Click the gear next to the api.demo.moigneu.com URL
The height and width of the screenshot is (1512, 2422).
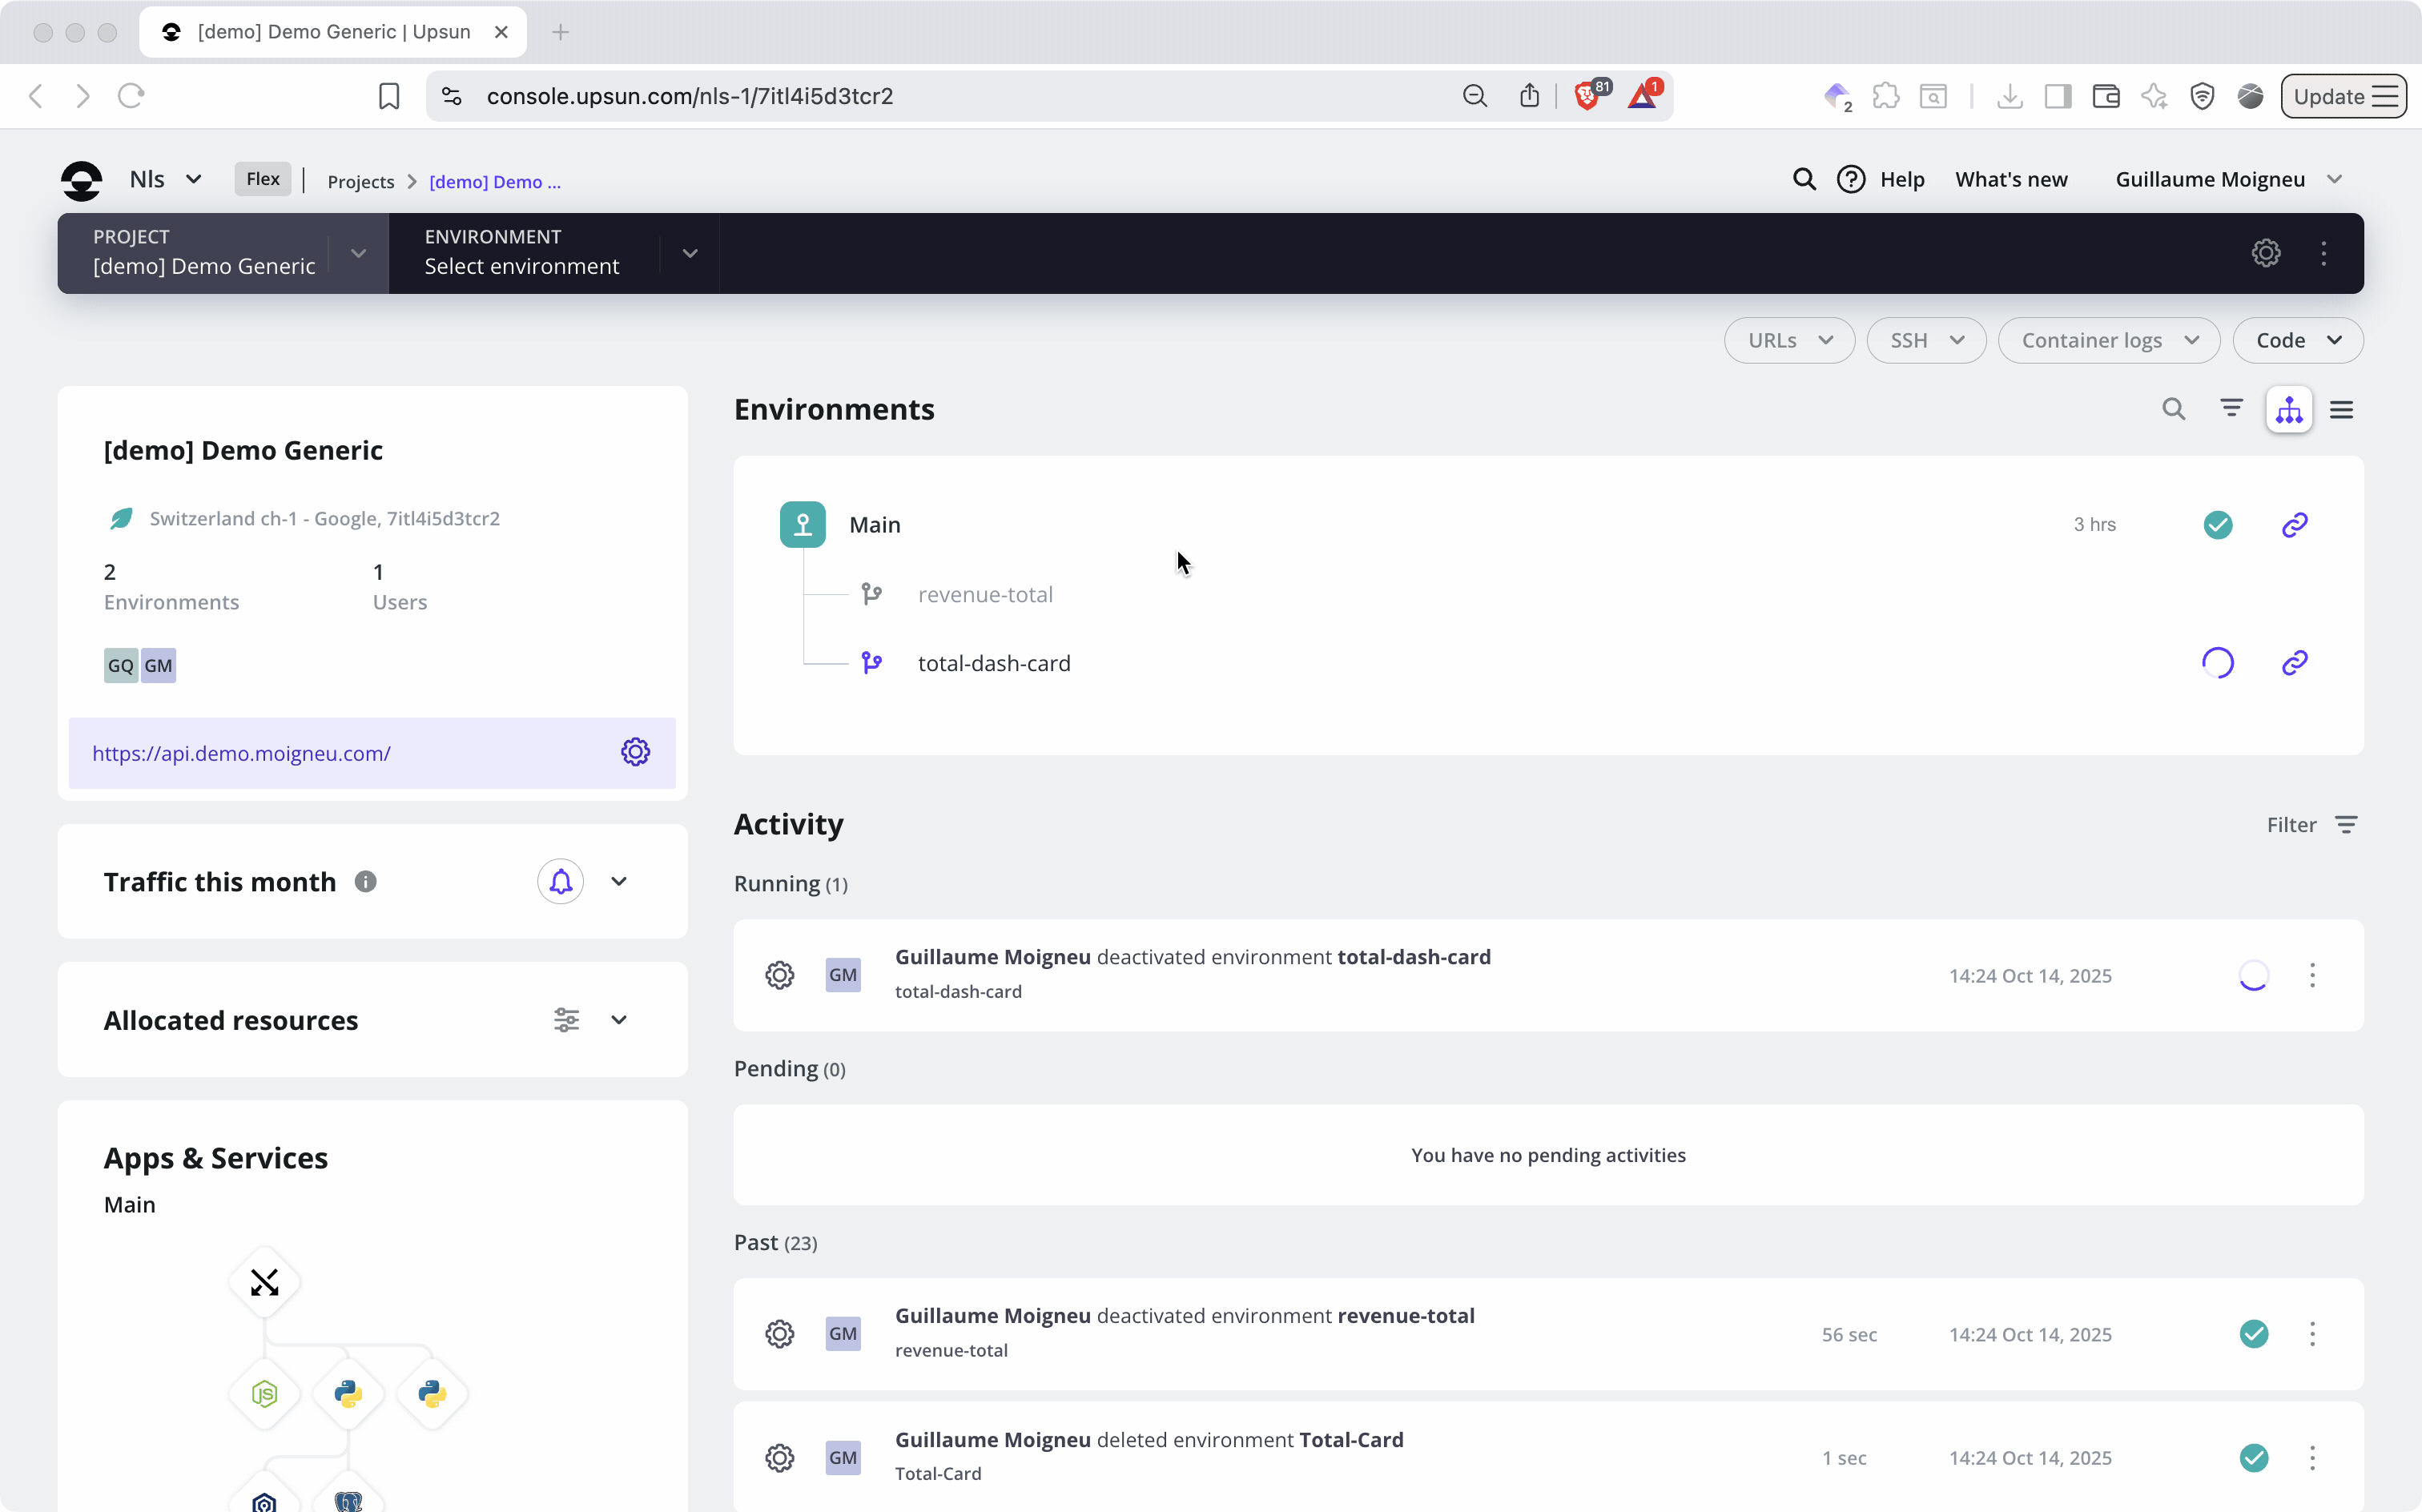coord(635,752)
